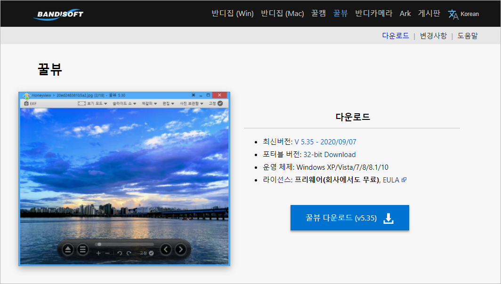This screenshot has height=284, width=501.
Task: Open the 반디집 (Mac) page
Action: pos(283,14)
